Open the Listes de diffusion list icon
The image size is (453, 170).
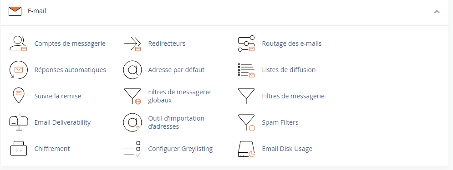[x=246, y=70]
